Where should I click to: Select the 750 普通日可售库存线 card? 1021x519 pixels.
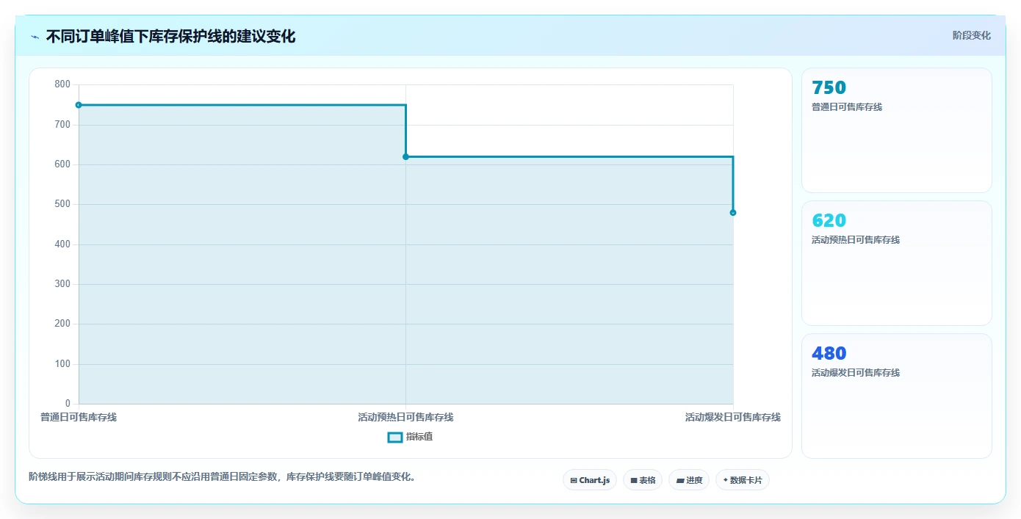pyautogui.click(x=897, y=130)
